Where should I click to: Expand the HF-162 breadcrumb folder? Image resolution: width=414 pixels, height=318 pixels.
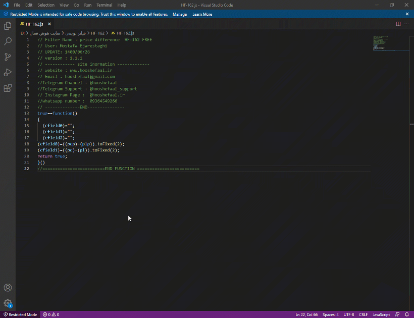coord(97,33)
